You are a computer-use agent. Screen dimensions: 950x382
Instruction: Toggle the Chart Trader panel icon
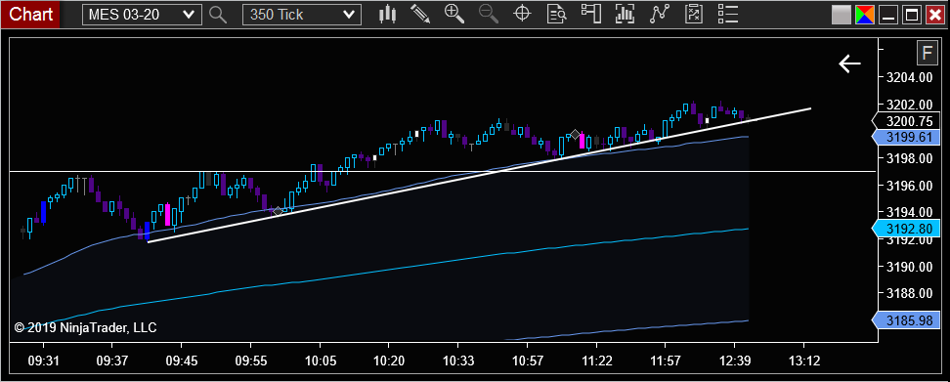[590, 15]
